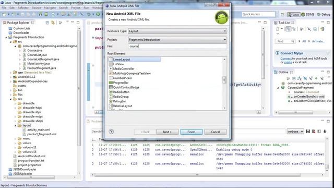Collapse the Fragments Introduction project node
The height and width of the screenshot is (188, 334).
pyautogui.click(x=6, y=37)
